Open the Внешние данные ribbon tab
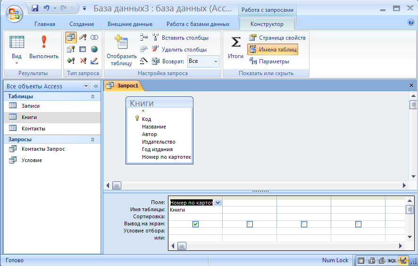The image size is (418, 266). [130, 24]
